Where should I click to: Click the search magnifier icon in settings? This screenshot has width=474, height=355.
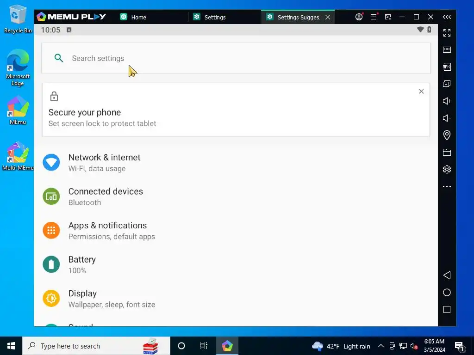pyautogui.click(x=59, y=58)
